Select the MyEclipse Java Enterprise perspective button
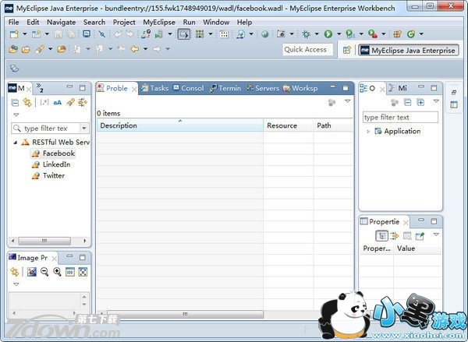This screenshot has width=468, height=342. 409,51
